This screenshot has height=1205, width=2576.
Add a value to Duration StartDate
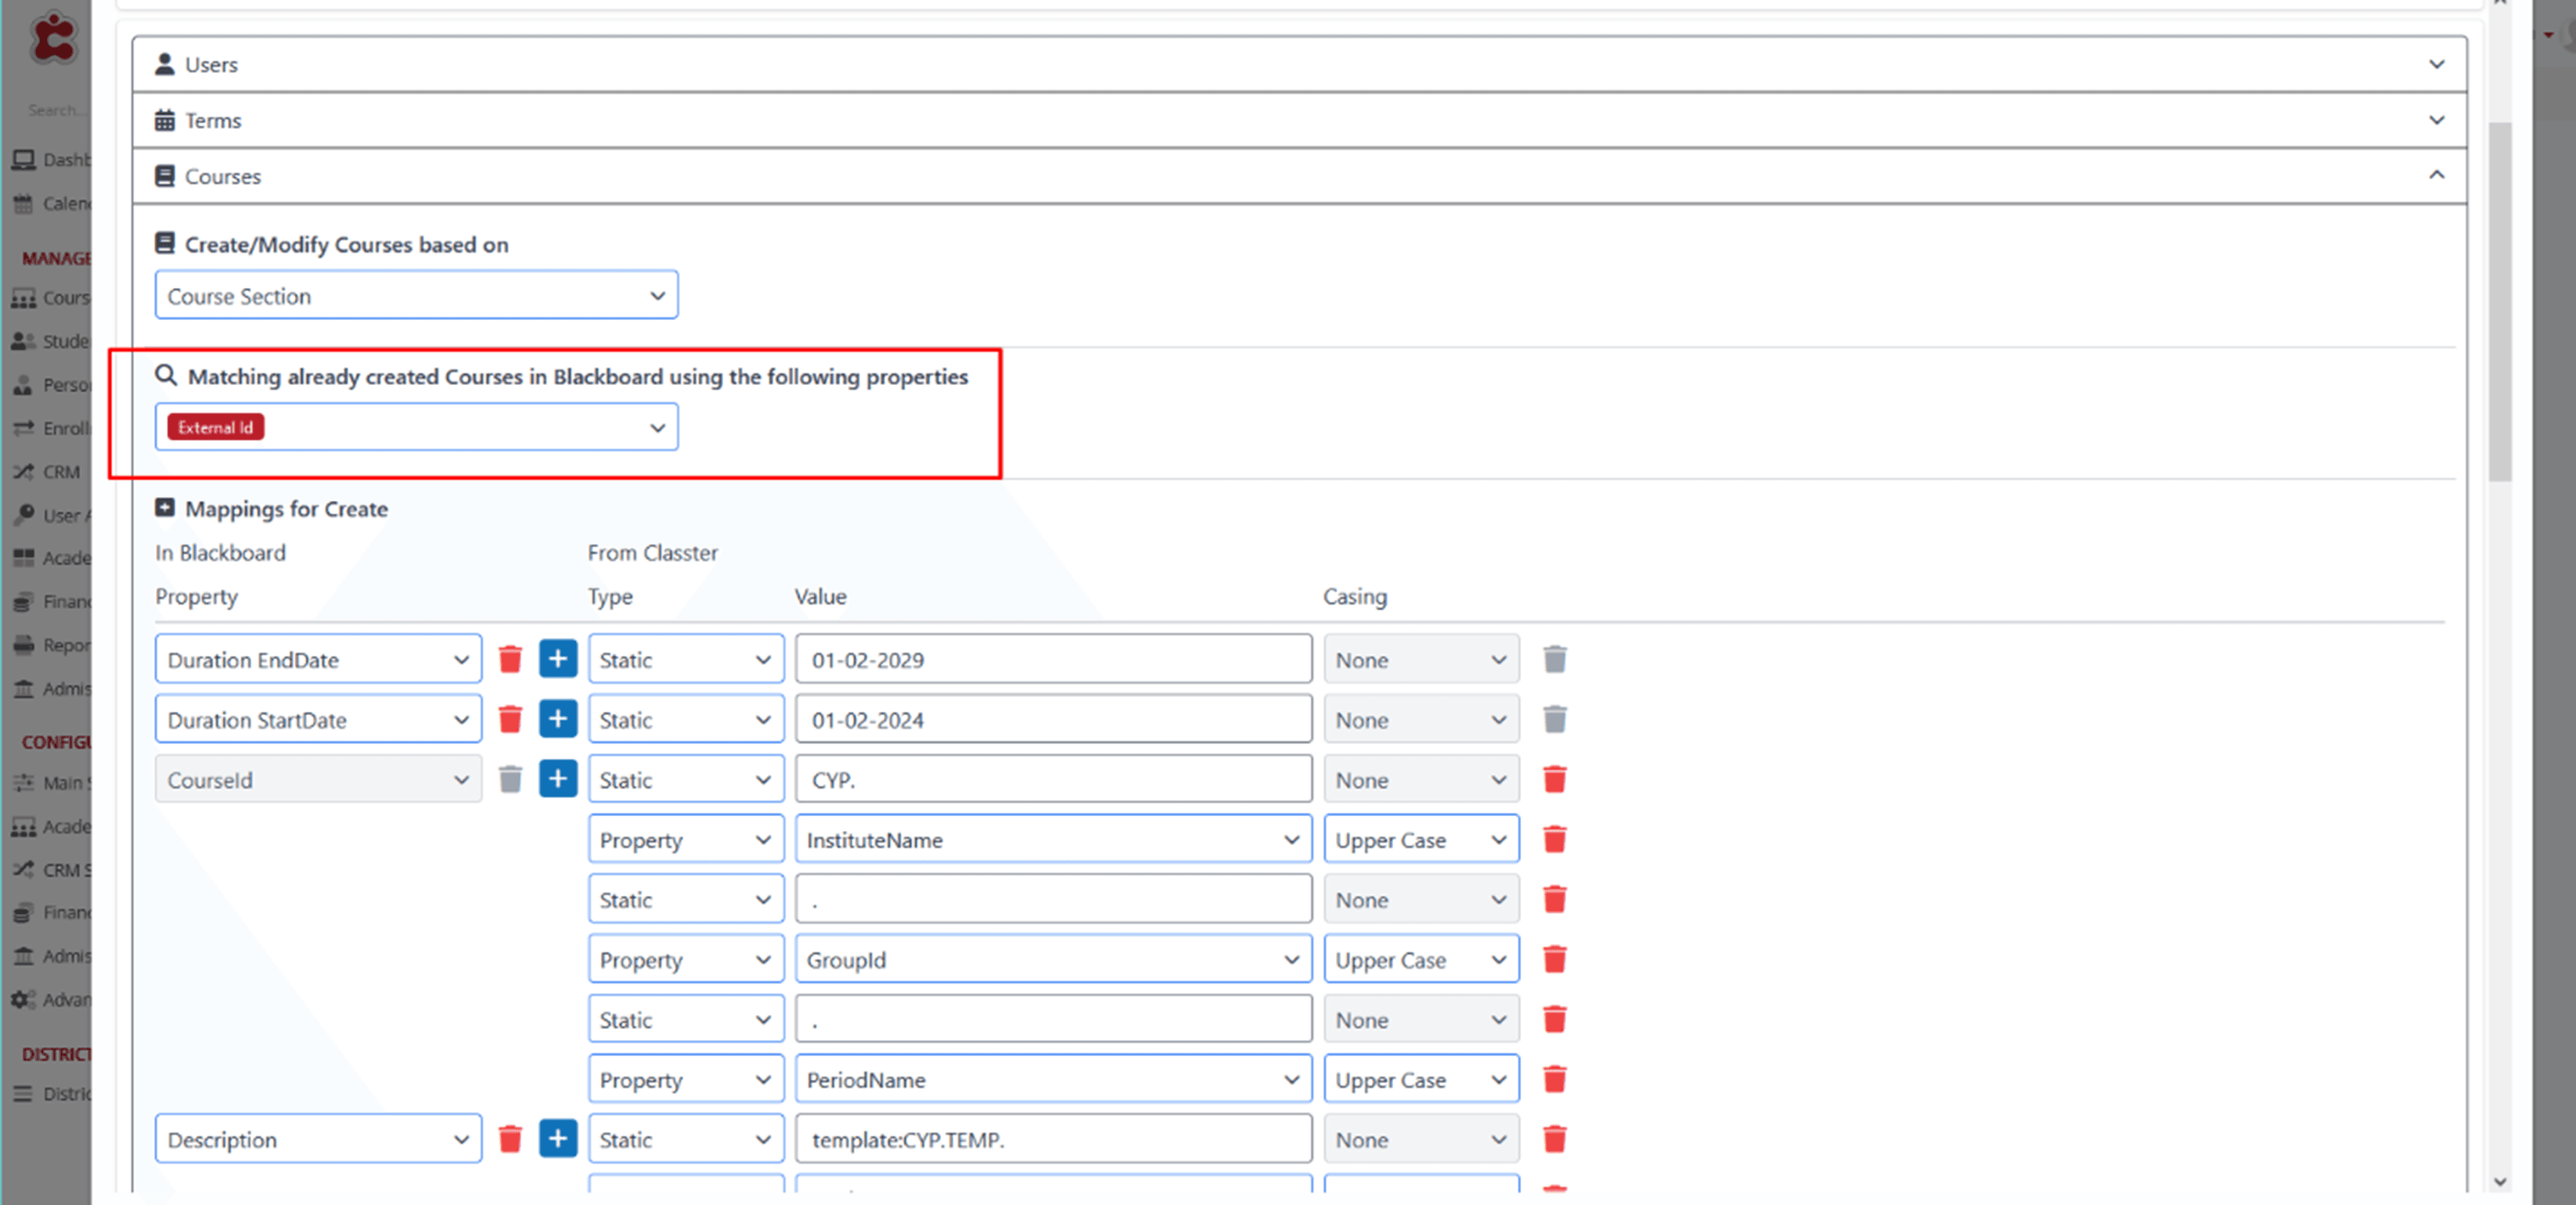click(x=558, y=719)
